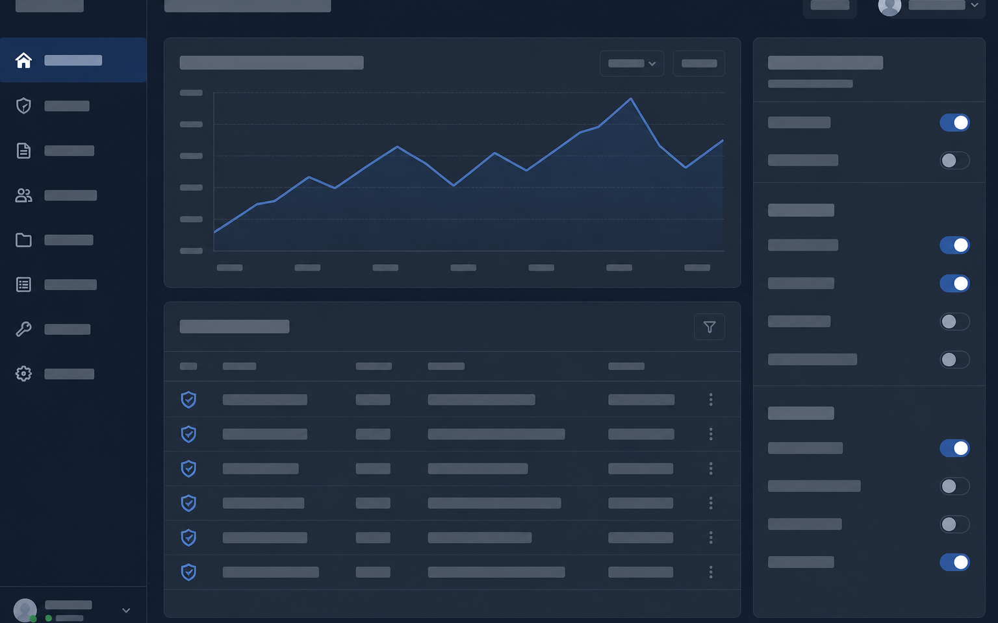The height and width of the screenshot is (623, 998).
Task: Expand the user menu chevron at sidebar bottom
Action: click(x=126, y=611)
